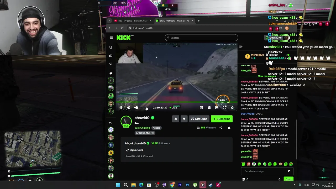Viewport: 336px width, 189px height.
Task: Open the channel shop icon beside 0
Action: pos(244,179)
